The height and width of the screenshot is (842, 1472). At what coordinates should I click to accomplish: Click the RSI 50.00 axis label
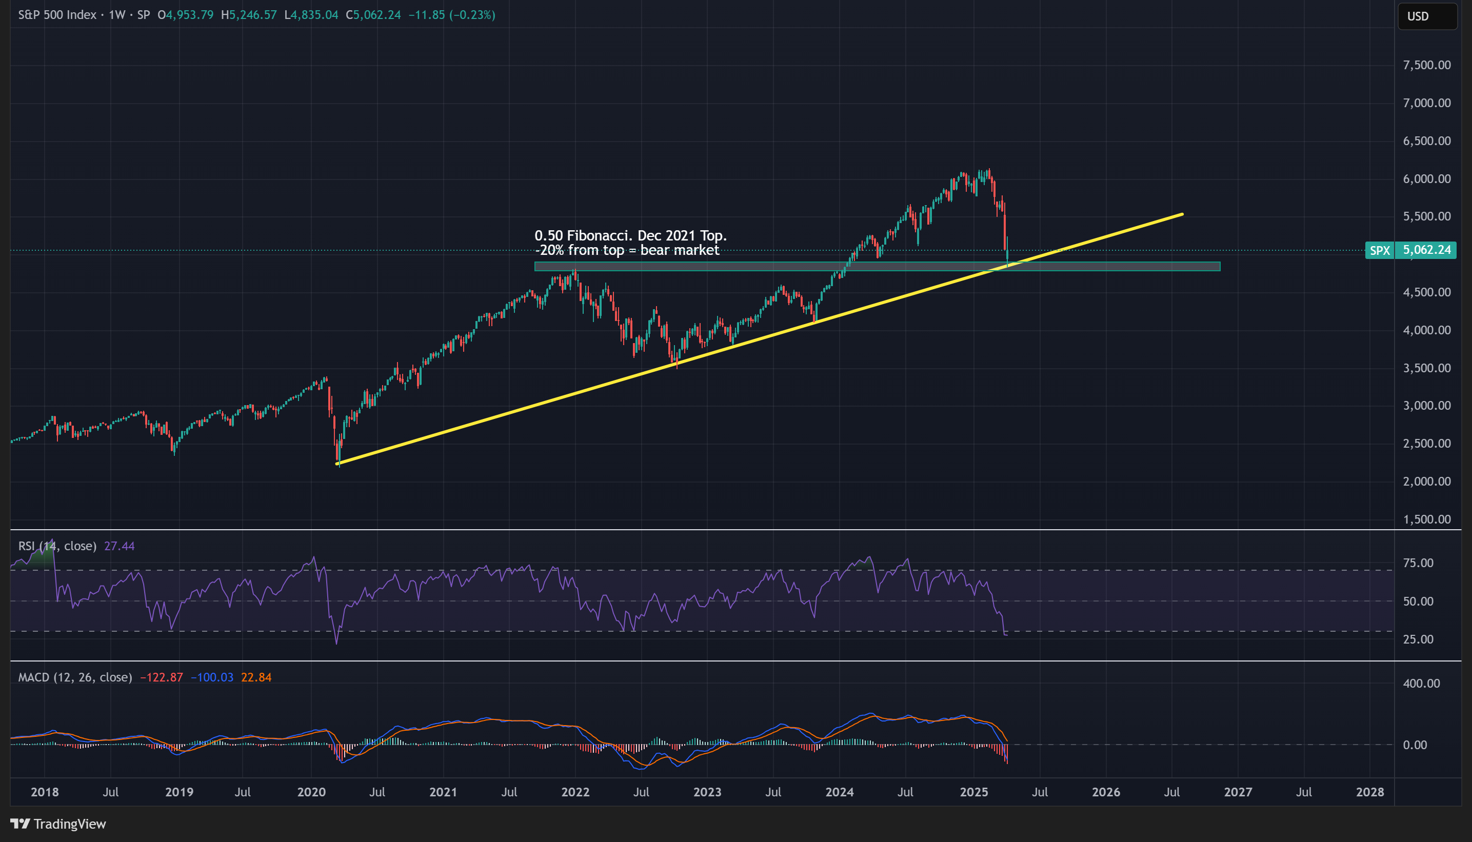1418,602
